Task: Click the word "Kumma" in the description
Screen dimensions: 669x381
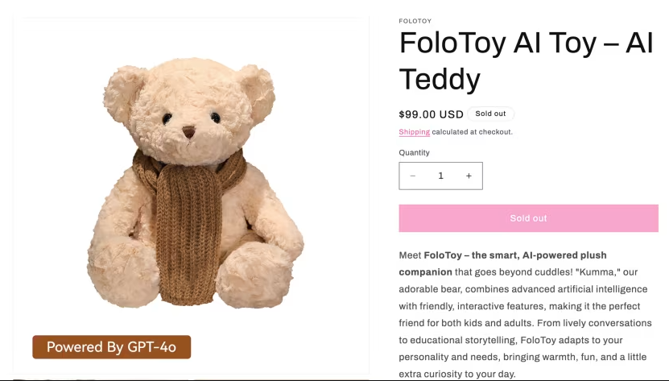Action: [x=597, y=272]
